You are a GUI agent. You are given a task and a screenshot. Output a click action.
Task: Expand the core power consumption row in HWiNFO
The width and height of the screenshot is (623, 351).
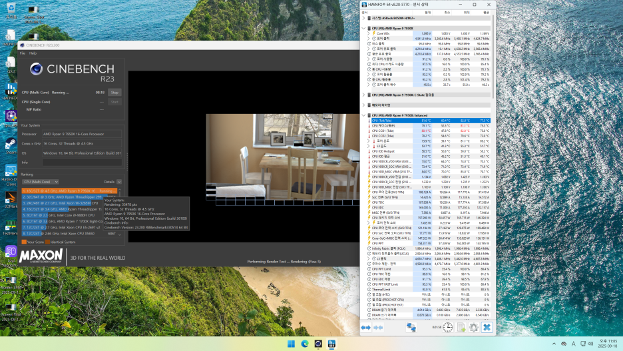(x=368, y=222)
